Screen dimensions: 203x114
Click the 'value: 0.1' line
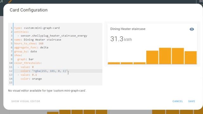[x=27, y=75]
